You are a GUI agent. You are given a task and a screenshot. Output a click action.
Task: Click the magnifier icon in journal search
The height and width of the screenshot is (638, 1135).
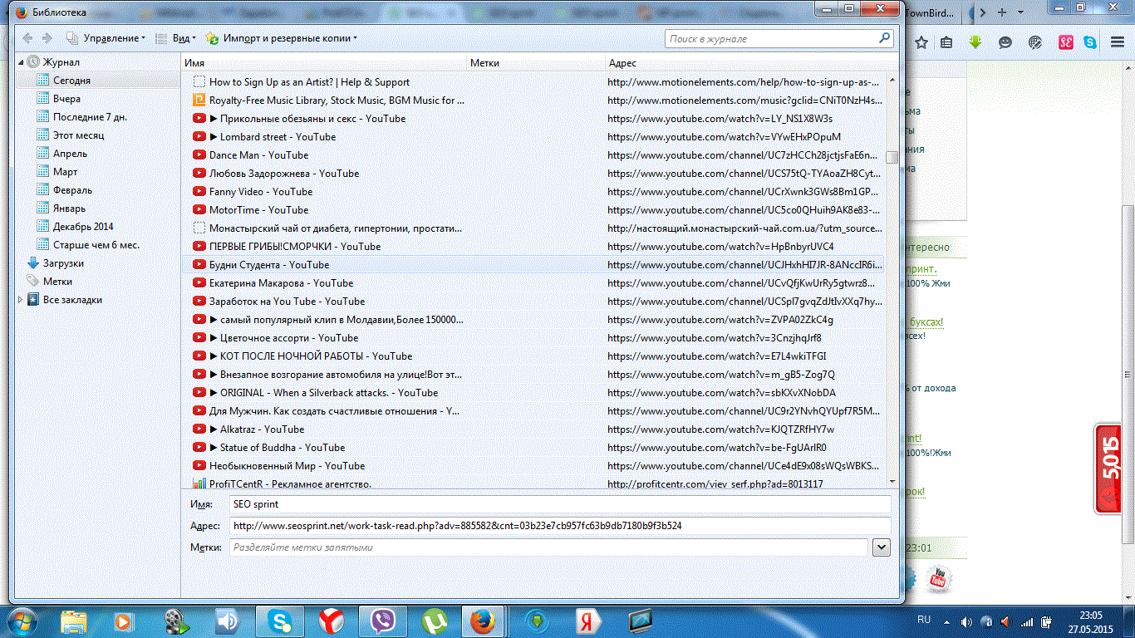(x=885, y=38)
